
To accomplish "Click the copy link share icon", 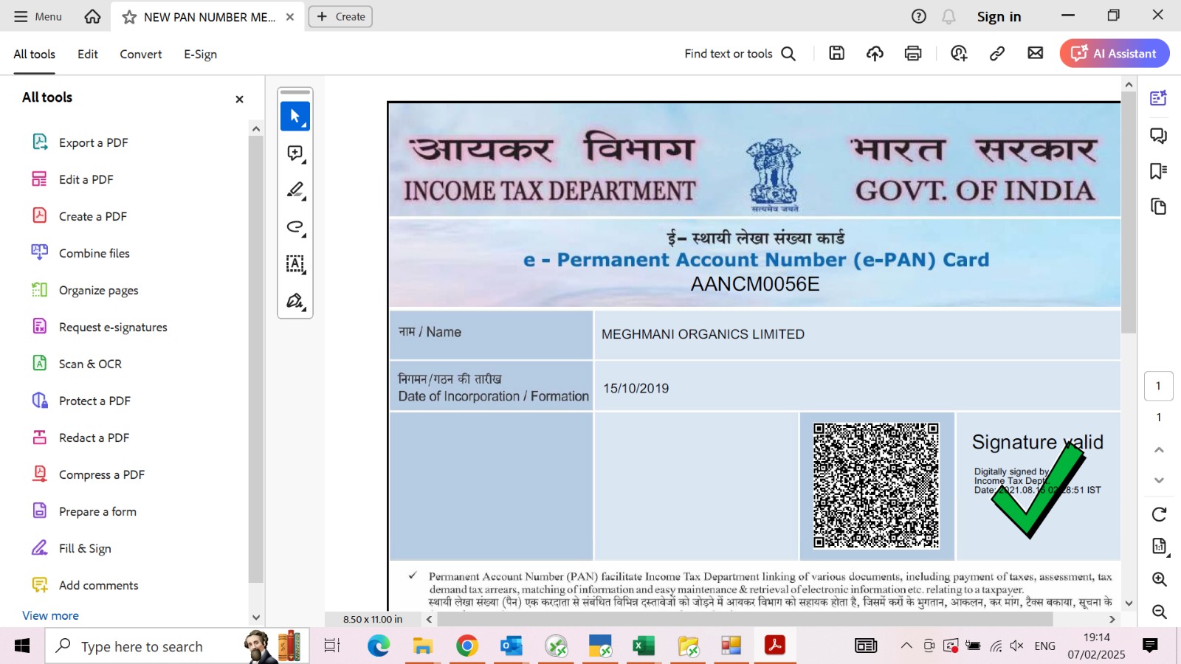I will (997, 53).
